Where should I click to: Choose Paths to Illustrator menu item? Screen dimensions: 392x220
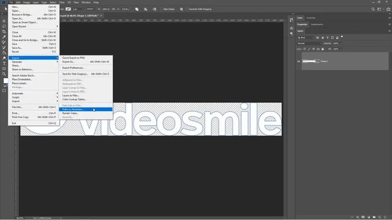(86, 109)
